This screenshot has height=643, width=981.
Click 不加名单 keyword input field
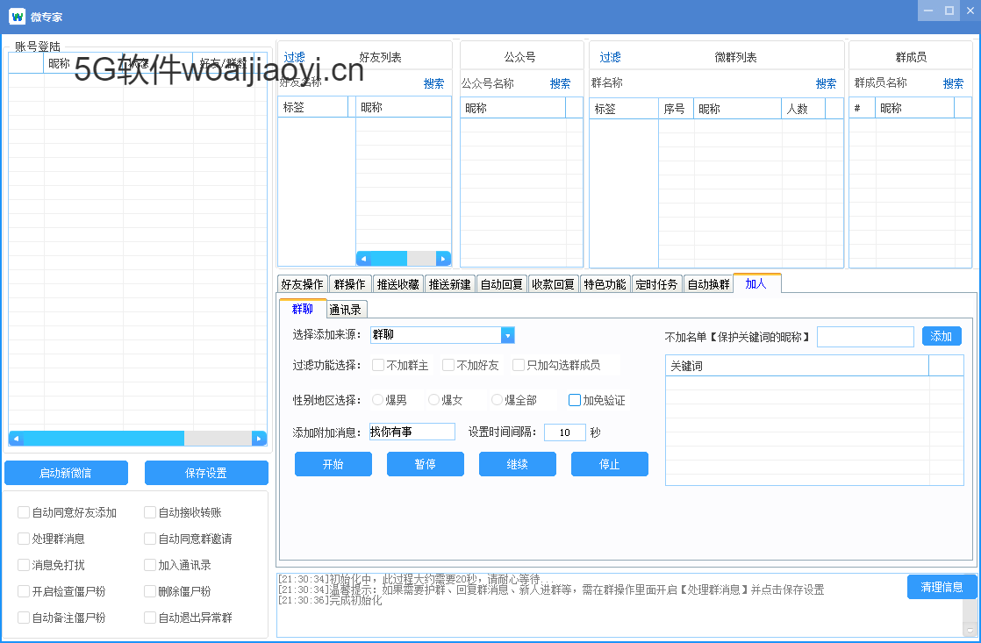[866, 337]
